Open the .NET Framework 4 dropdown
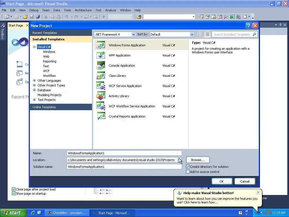The image size is (289, 217). click(133, 34)
